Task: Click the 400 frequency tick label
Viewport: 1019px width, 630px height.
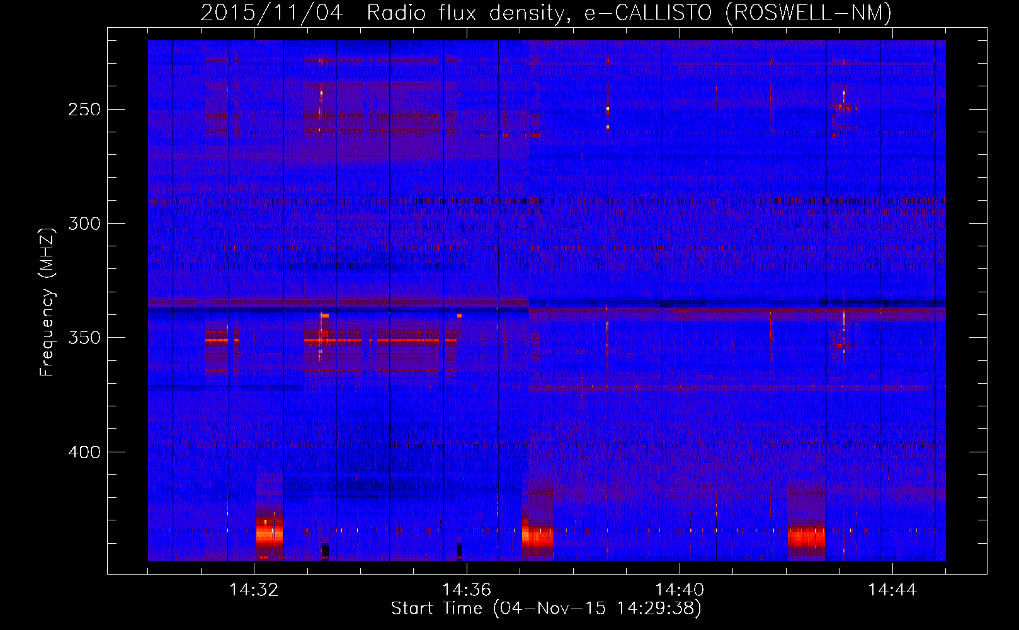Action: [84, 452]
